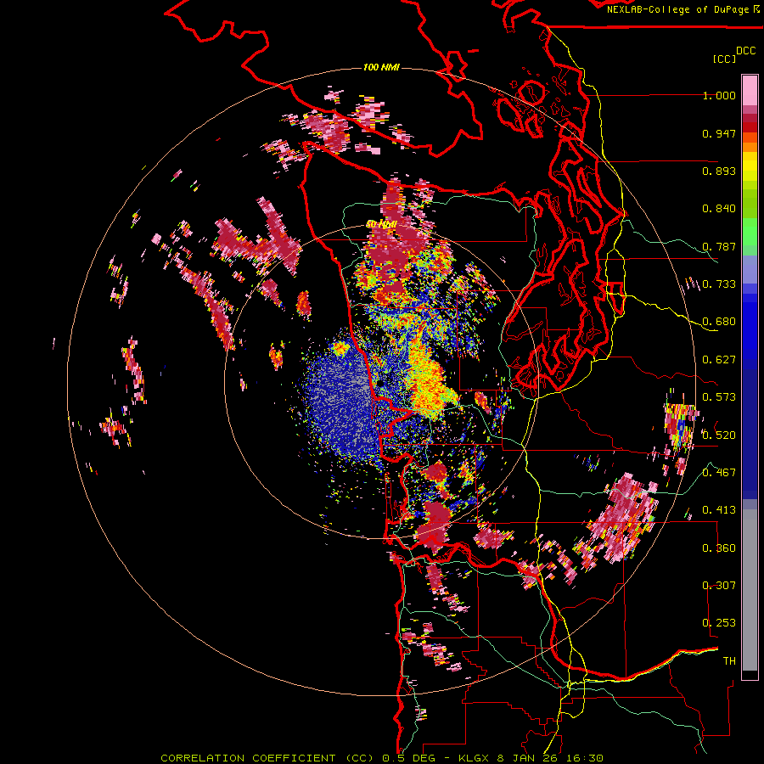Pick the orange legend swatch

pos(750,147)
